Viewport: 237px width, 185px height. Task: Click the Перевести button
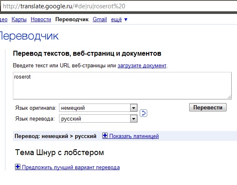[x=208, y=107]
